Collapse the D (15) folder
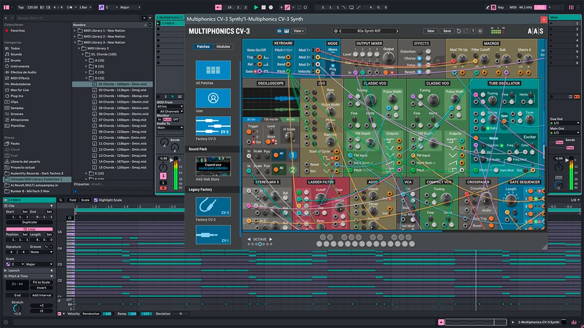The height and width of the screenshot is (328, 584). (x=88, y=78)
